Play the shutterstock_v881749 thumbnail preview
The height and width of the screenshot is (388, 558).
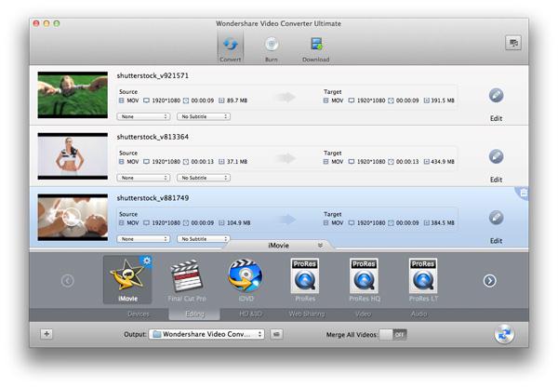pos(73,217)
